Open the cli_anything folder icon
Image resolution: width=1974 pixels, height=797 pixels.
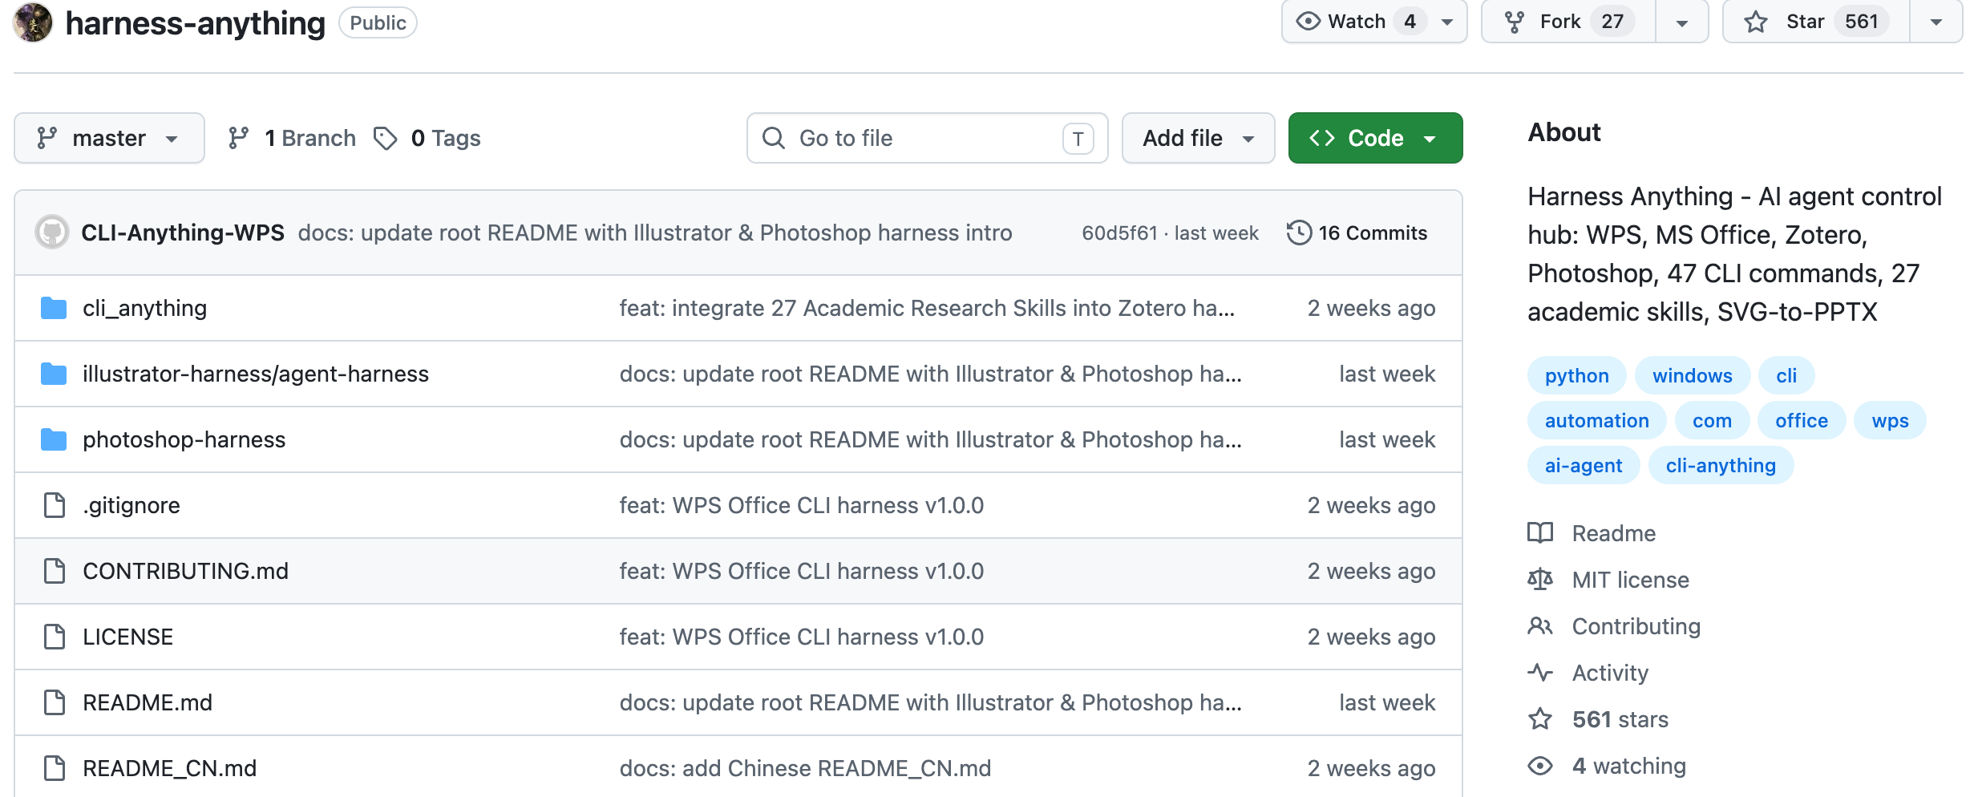(54, 308)
